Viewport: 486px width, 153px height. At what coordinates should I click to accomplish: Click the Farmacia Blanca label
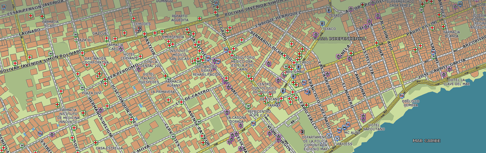click(451, 34)
